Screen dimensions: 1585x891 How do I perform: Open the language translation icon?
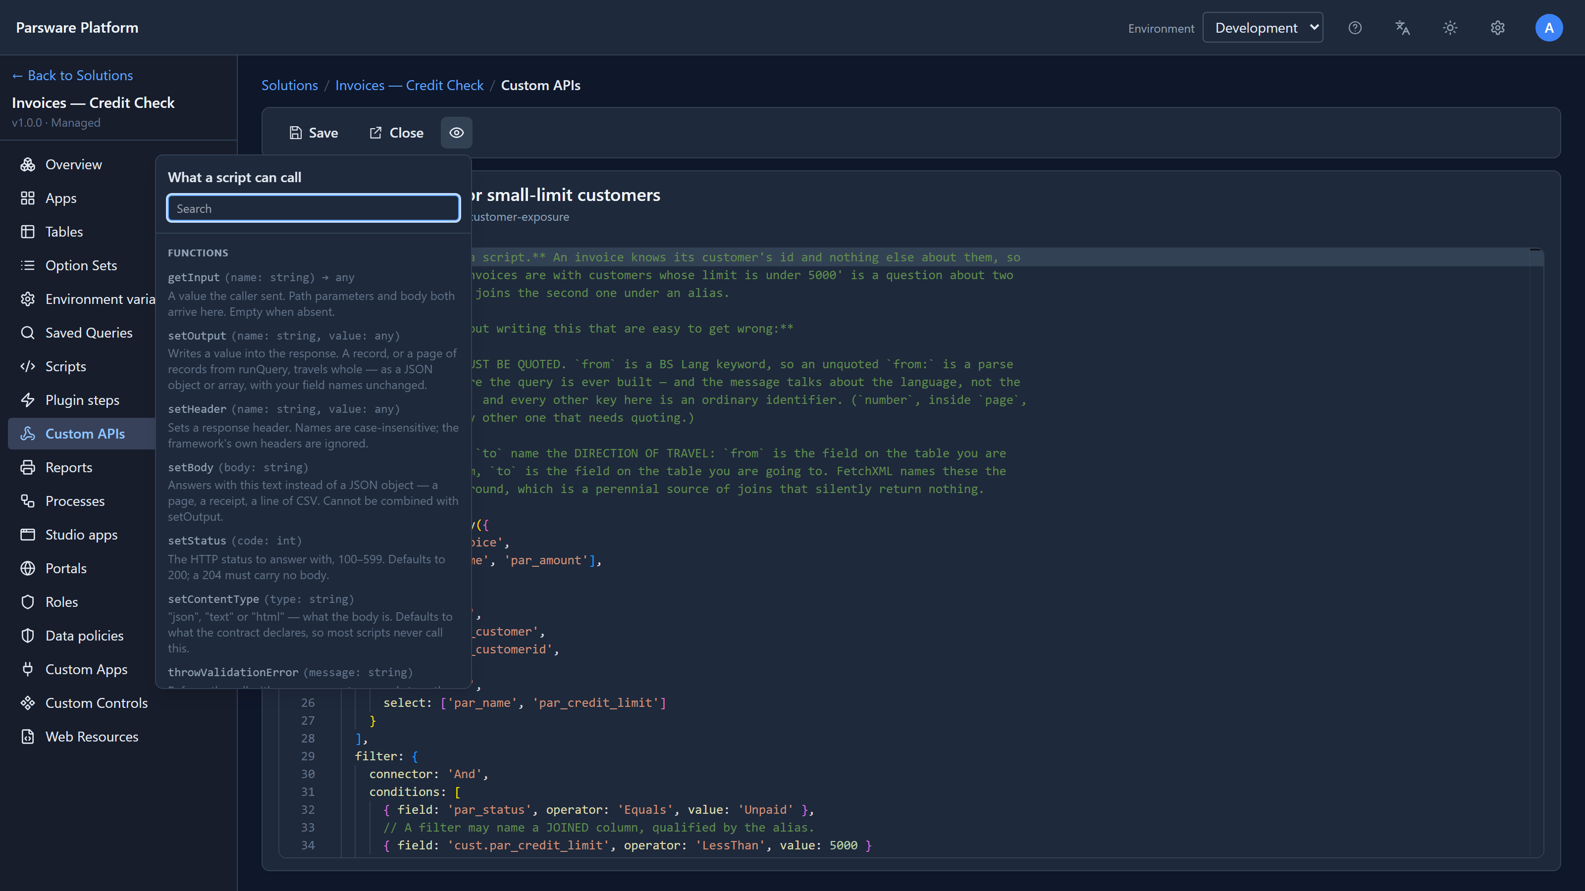click(x=1402, y=28)
